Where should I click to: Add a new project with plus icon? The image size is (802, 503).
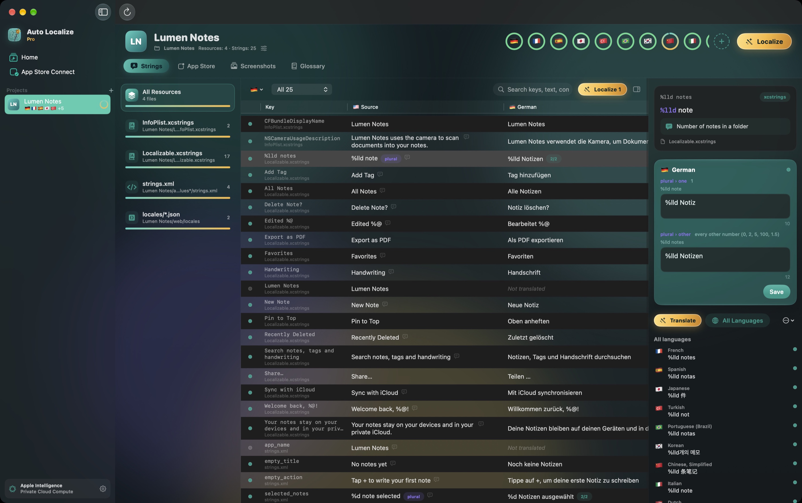(111, 90)
